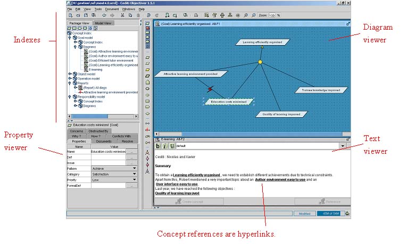The width and height of the screenshot is (407, 244).
Task: Click the italic formatting button in text viewer
Action: tap(165, 146)
